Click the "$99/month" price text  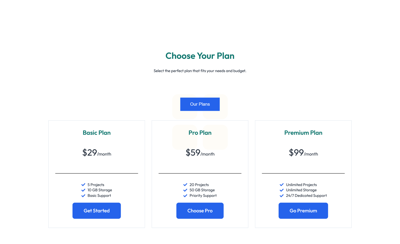tap(303, 153)
